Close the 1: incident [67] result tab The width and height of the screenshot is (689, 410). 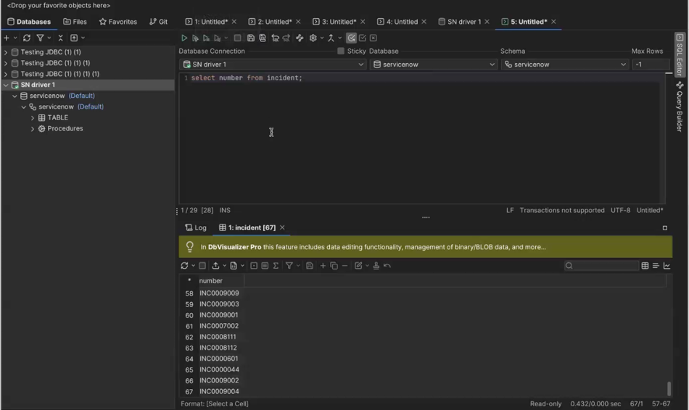282,227
